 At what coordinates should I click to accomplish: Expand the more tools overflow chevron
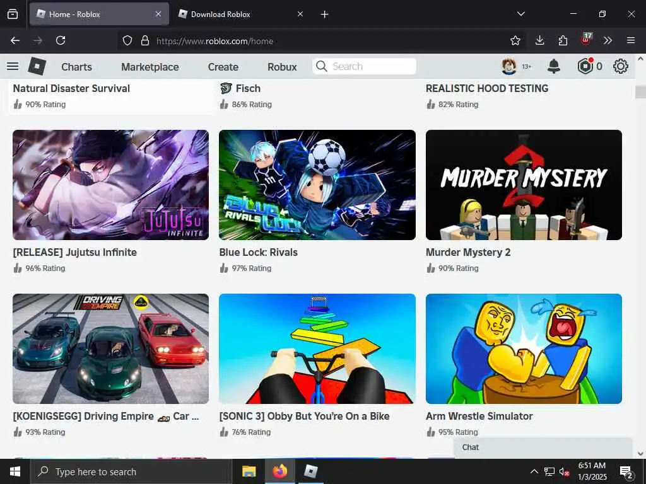click(x=608, y=40)
